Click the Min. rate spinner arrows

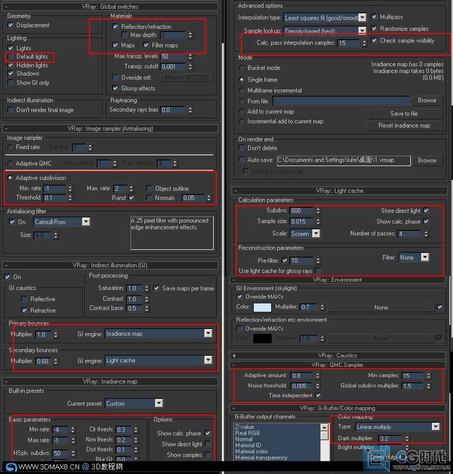click(x=70, y=189)
